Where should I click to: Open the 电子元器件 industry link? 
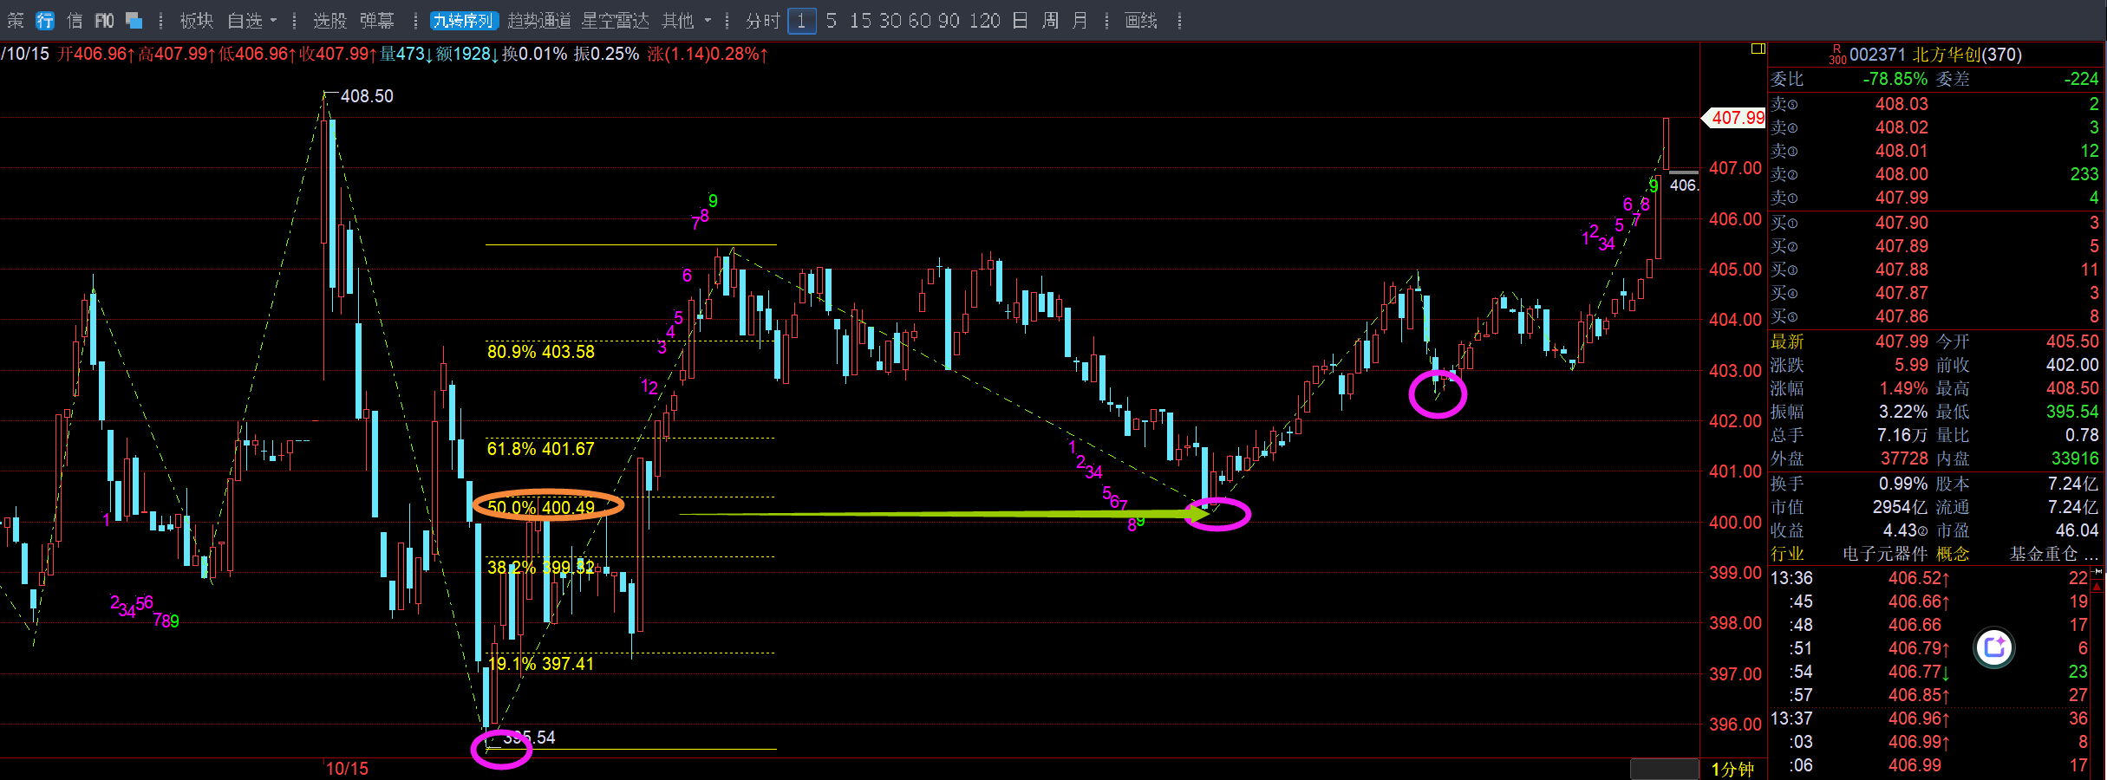(1885, 554)
